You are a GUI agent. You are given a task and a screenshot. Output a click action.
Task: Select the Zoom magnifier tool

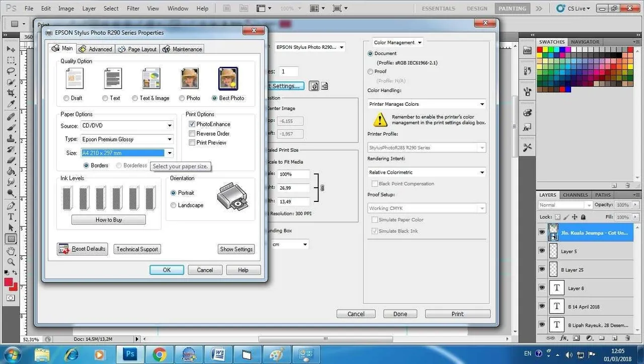pos(11,262)
